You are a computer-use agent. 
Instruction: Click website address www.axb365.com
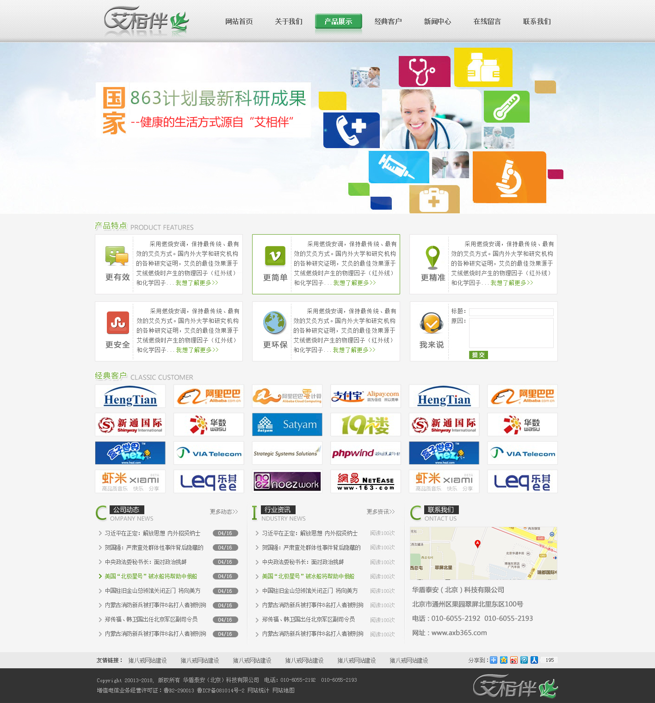[x=459, y=633]
